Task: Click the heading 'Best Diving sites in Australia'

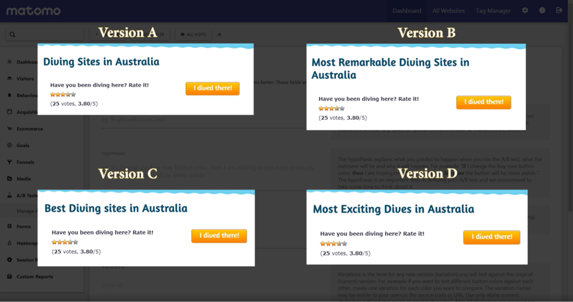Action: pyautogui.click(x=116, y=208)
